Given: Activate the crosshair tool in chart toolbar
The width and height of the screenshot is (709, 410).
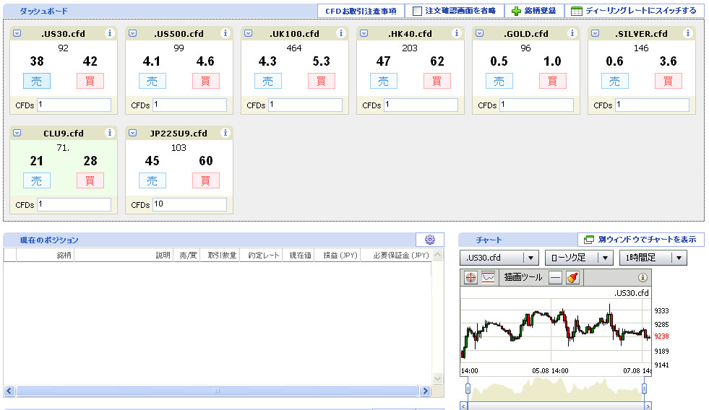Looking at the screenshot, I should click(x=470, y=277).
